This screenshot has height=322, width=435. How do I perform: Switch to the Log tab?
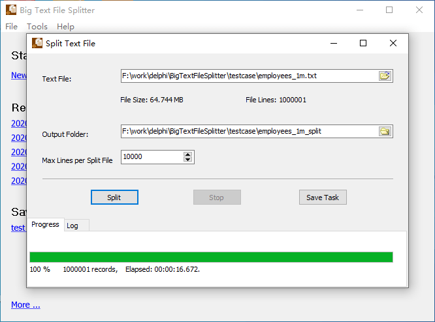click(x=72, y=226)
